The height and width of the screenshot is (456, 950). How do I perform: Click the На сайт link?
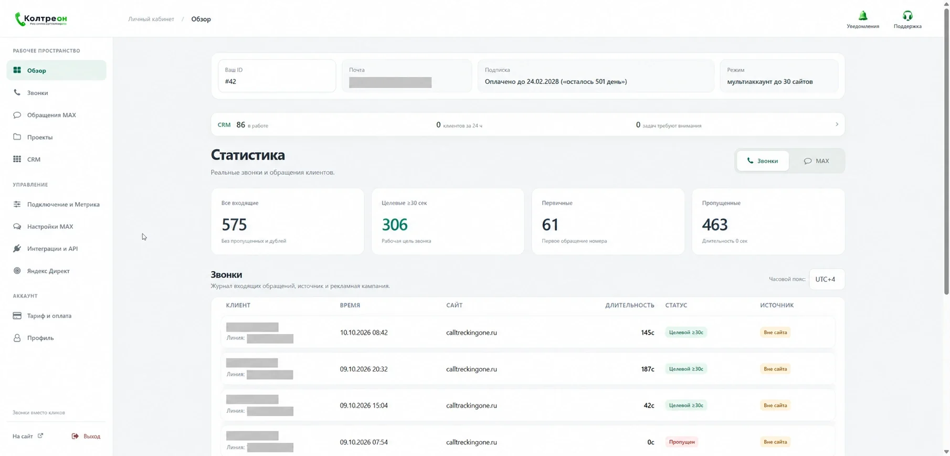point(23,436)
